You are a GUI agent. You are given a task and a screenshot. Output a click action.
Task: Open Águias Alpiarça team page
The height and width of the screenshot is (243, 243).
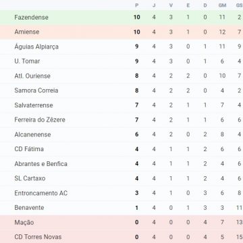coord(36,47)
